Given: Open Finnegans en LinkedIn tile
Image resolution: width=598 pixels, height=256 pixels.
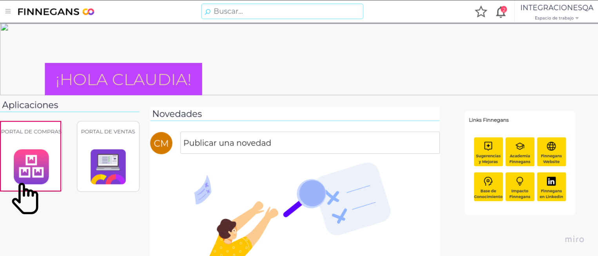Looking at the screenshot, I should tap(551, 187).
